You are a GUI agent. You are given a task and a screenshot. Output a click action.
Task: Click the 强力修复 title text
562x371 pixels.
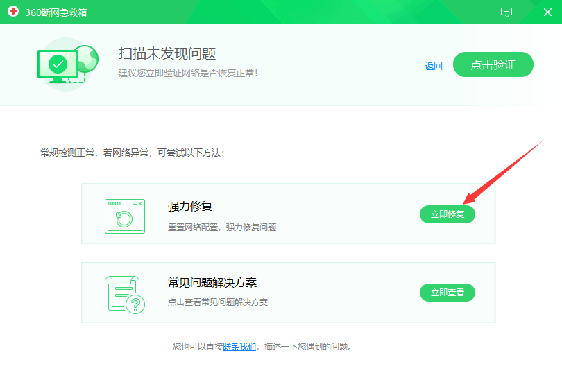(x=190, y=206)
